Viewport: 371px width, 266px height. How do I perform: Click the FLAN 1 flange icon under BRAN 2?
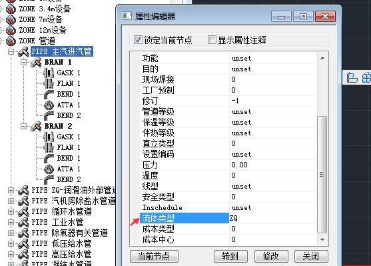click(x=49, y=147)
